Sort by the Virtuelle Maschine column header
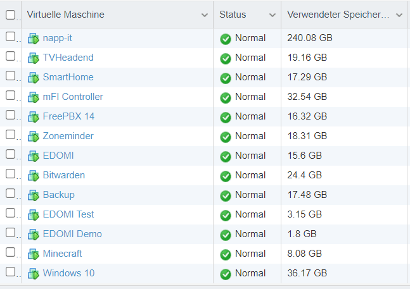The image size is (410, 289). 66,15
